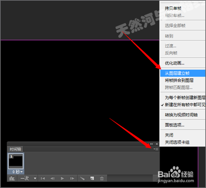This screenshot has height=188, width=206.
Task: Select frame 1 thumbnail
Action: [16, 161]
